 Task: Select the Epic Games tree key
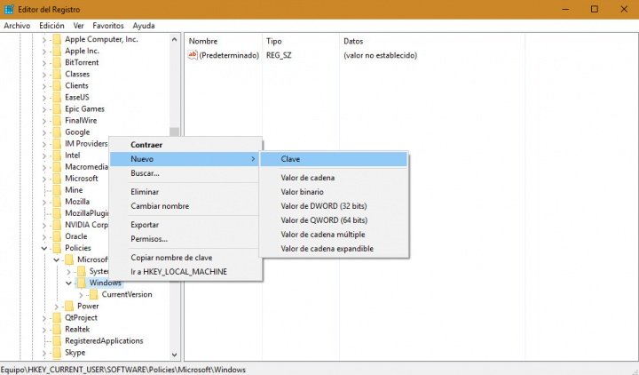pos(85,109)
